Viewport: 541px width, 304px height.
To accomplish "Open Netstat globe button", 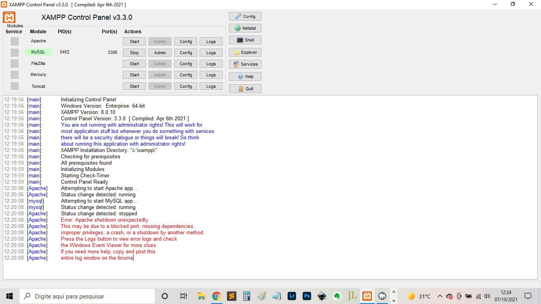I will [x=245, y=28].
